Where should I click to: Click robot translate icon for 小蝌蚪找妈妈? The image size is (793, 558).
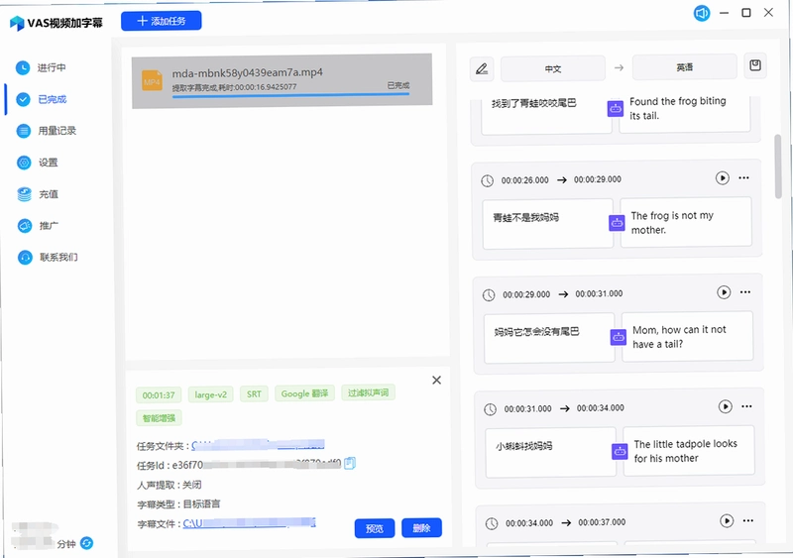pos(620,451)
